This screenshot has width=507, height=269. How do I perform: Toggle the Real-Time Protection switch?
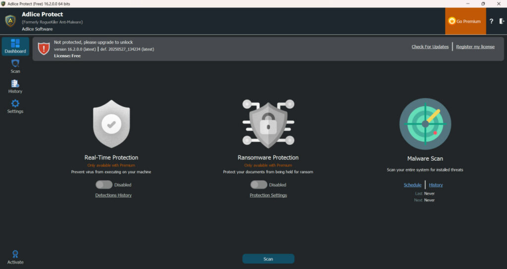click(104, 185)
